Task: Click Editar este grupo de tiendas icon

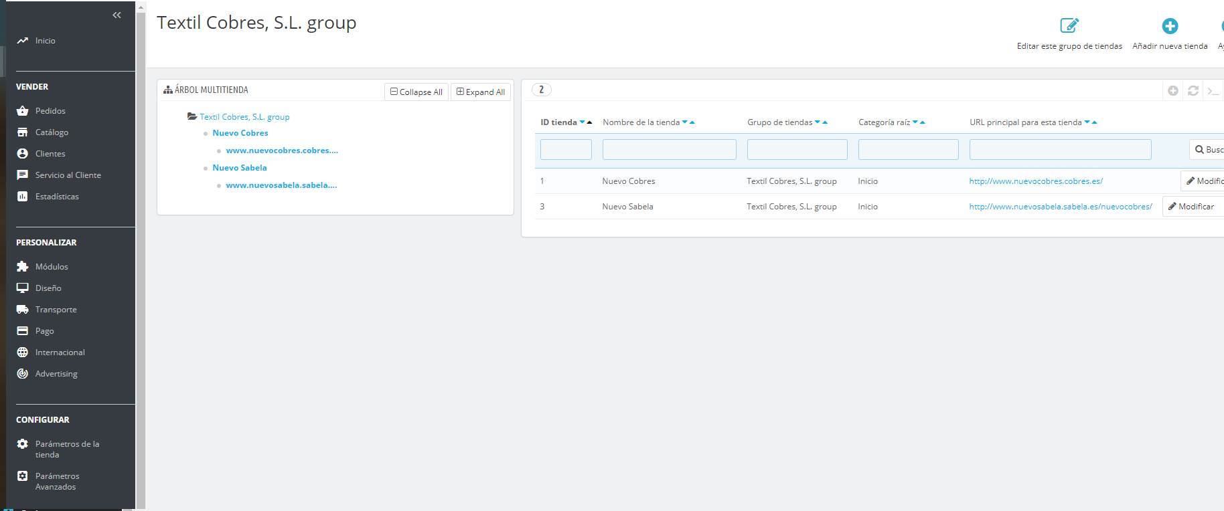Action: point(1069,26)
